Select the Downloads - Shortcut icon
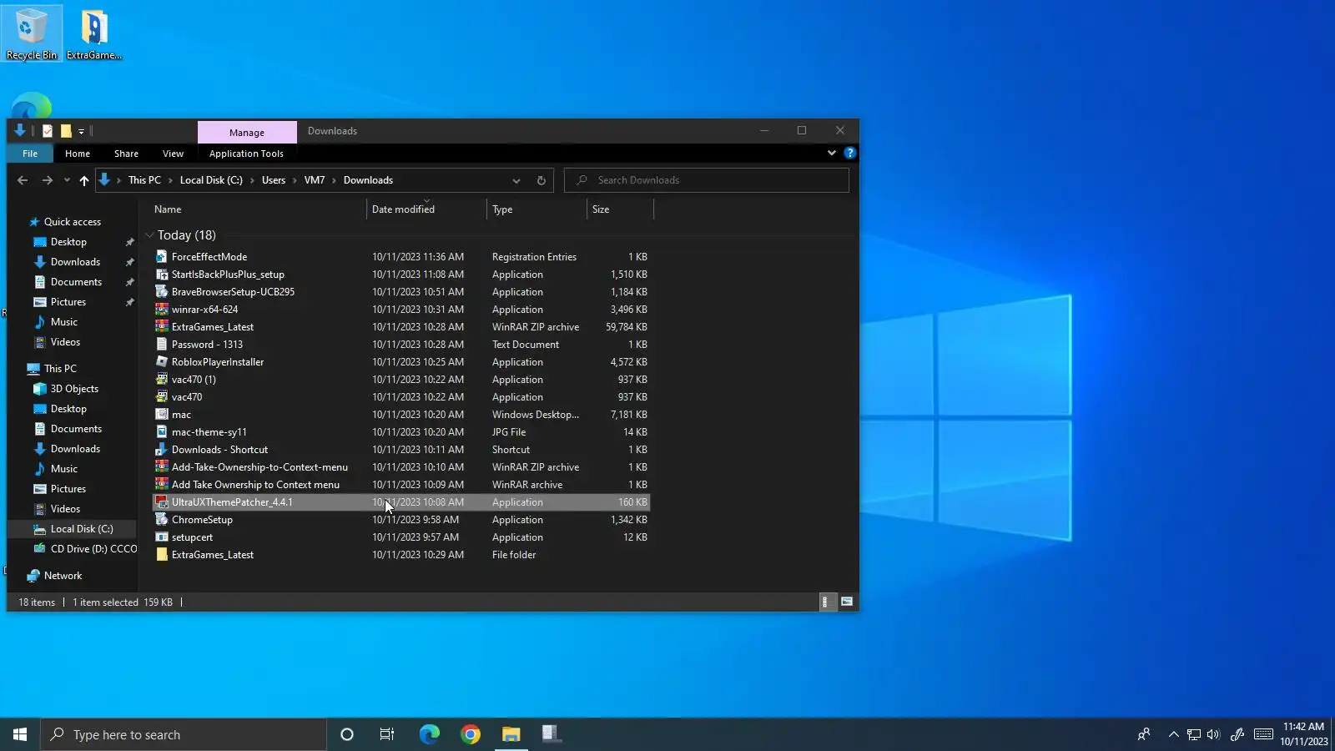 pyautogui.click(x=162, y=450)
